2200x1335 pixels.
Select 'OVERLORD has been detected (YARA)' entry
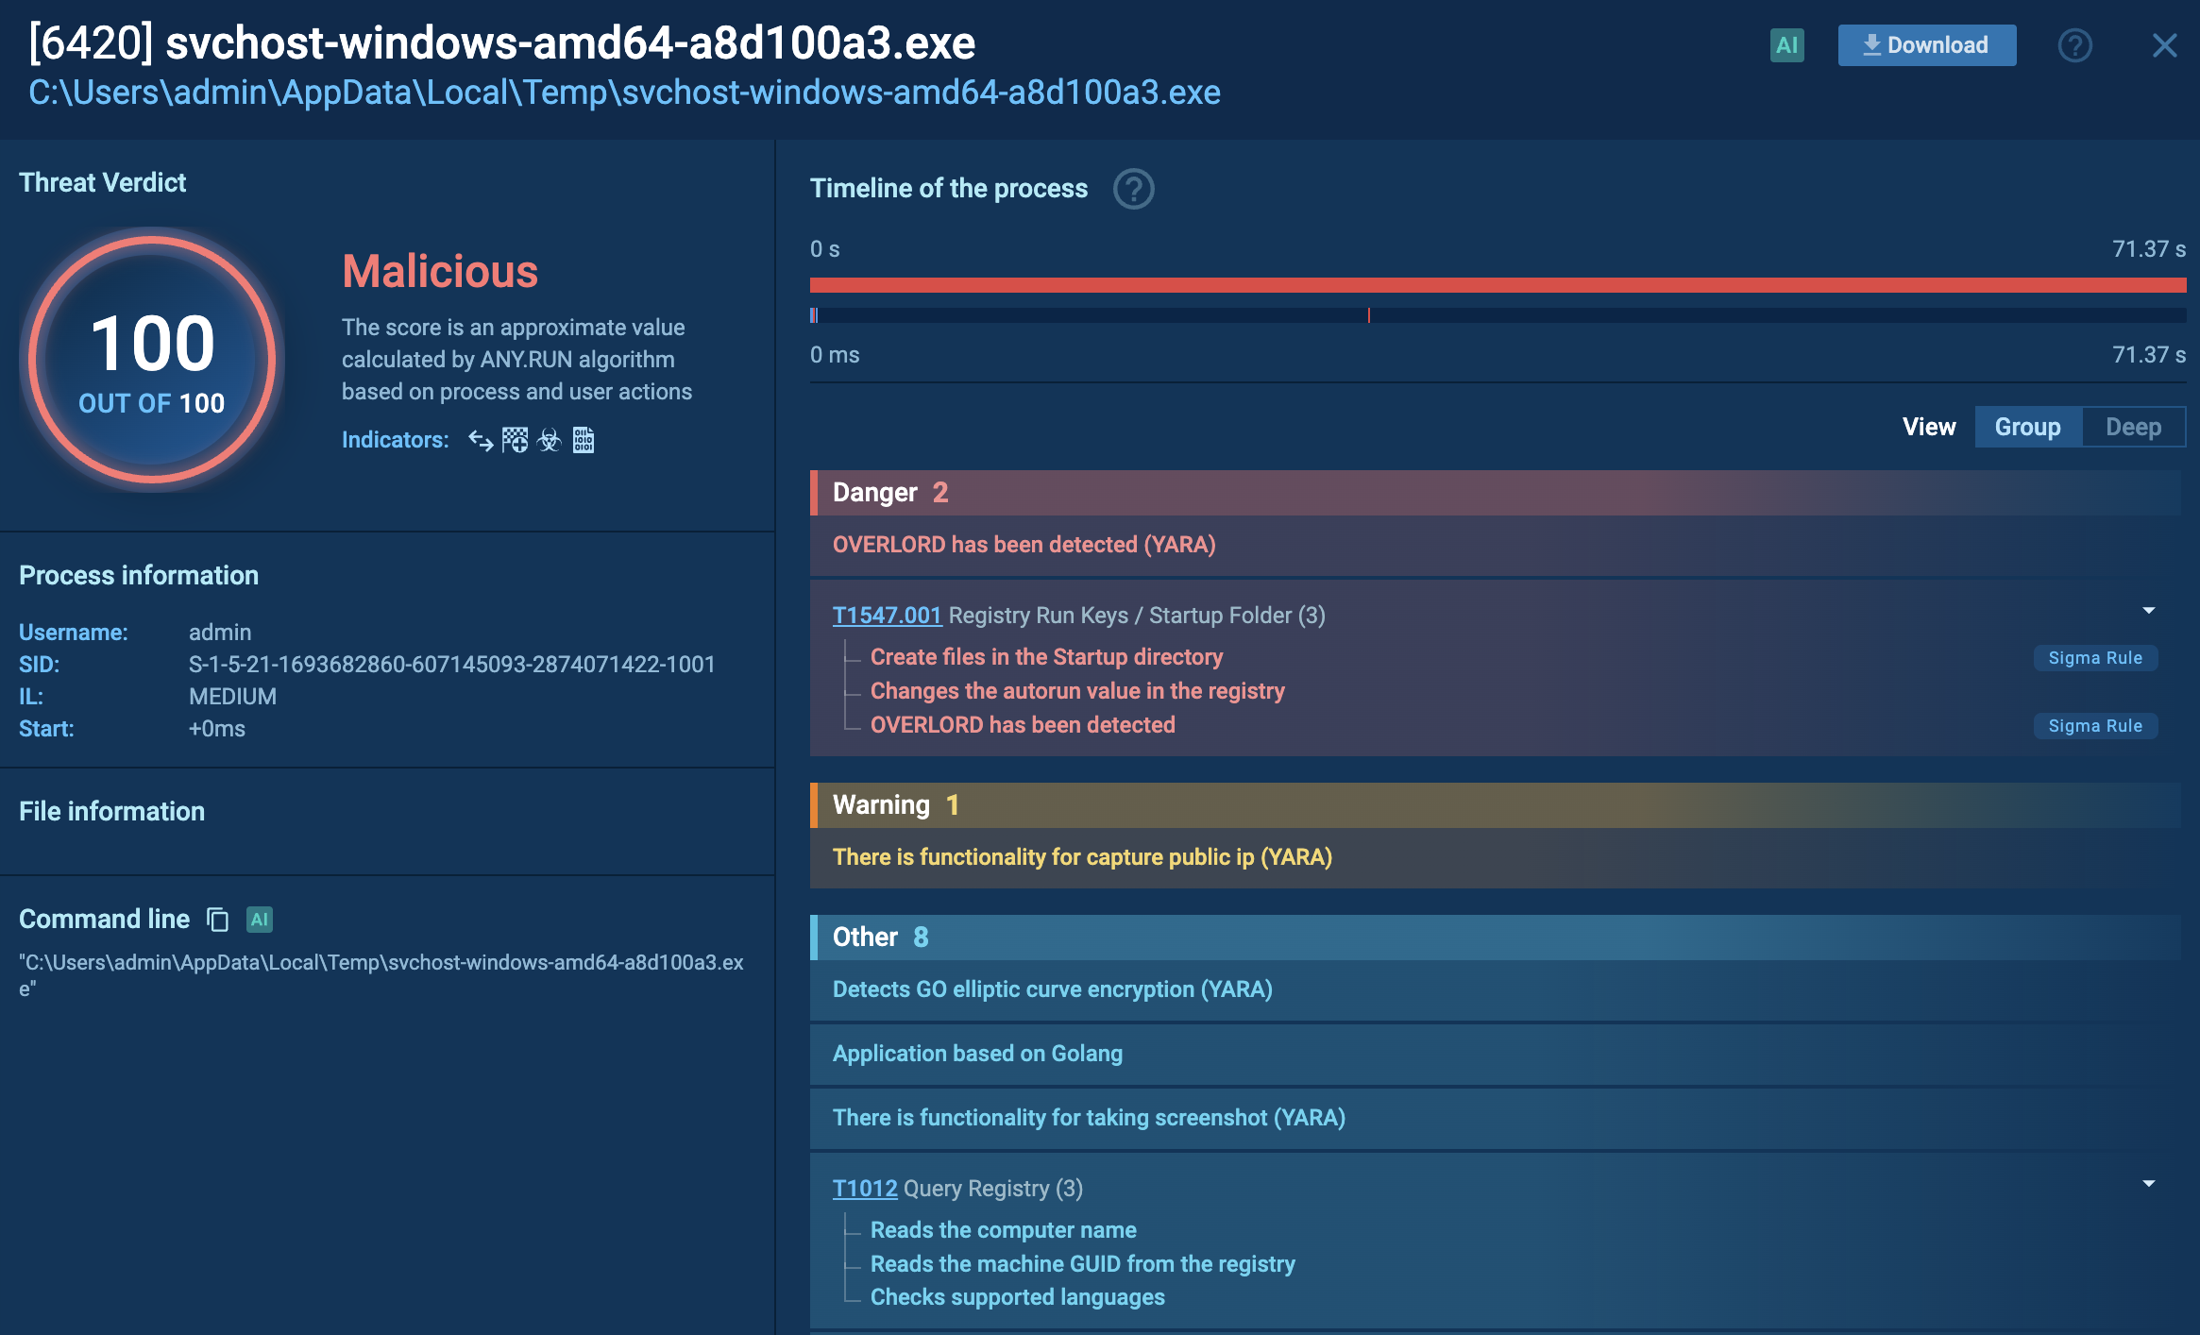pyautogui.click(x=1496, y=545)
